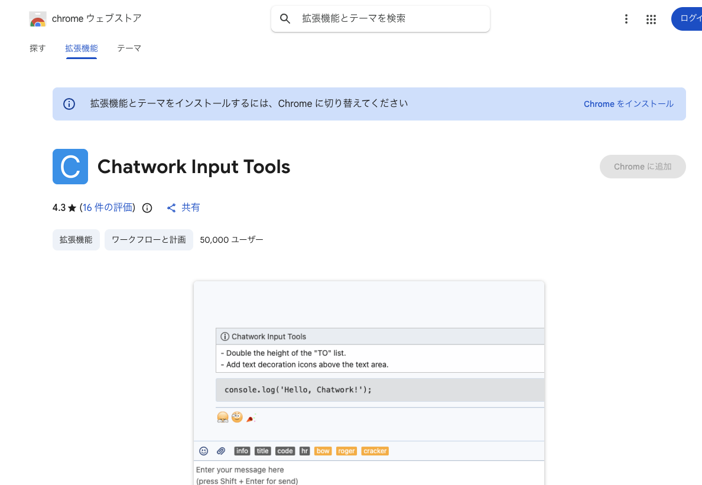The image size is (702, 485).
Task: Click the ワークフローと計画 category chip
Action: pos(149,240)
